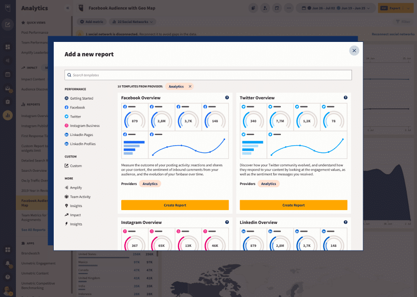Open the Planner calendar icon
This screenshot has height=297, width=417.
(x=7, y=74)
